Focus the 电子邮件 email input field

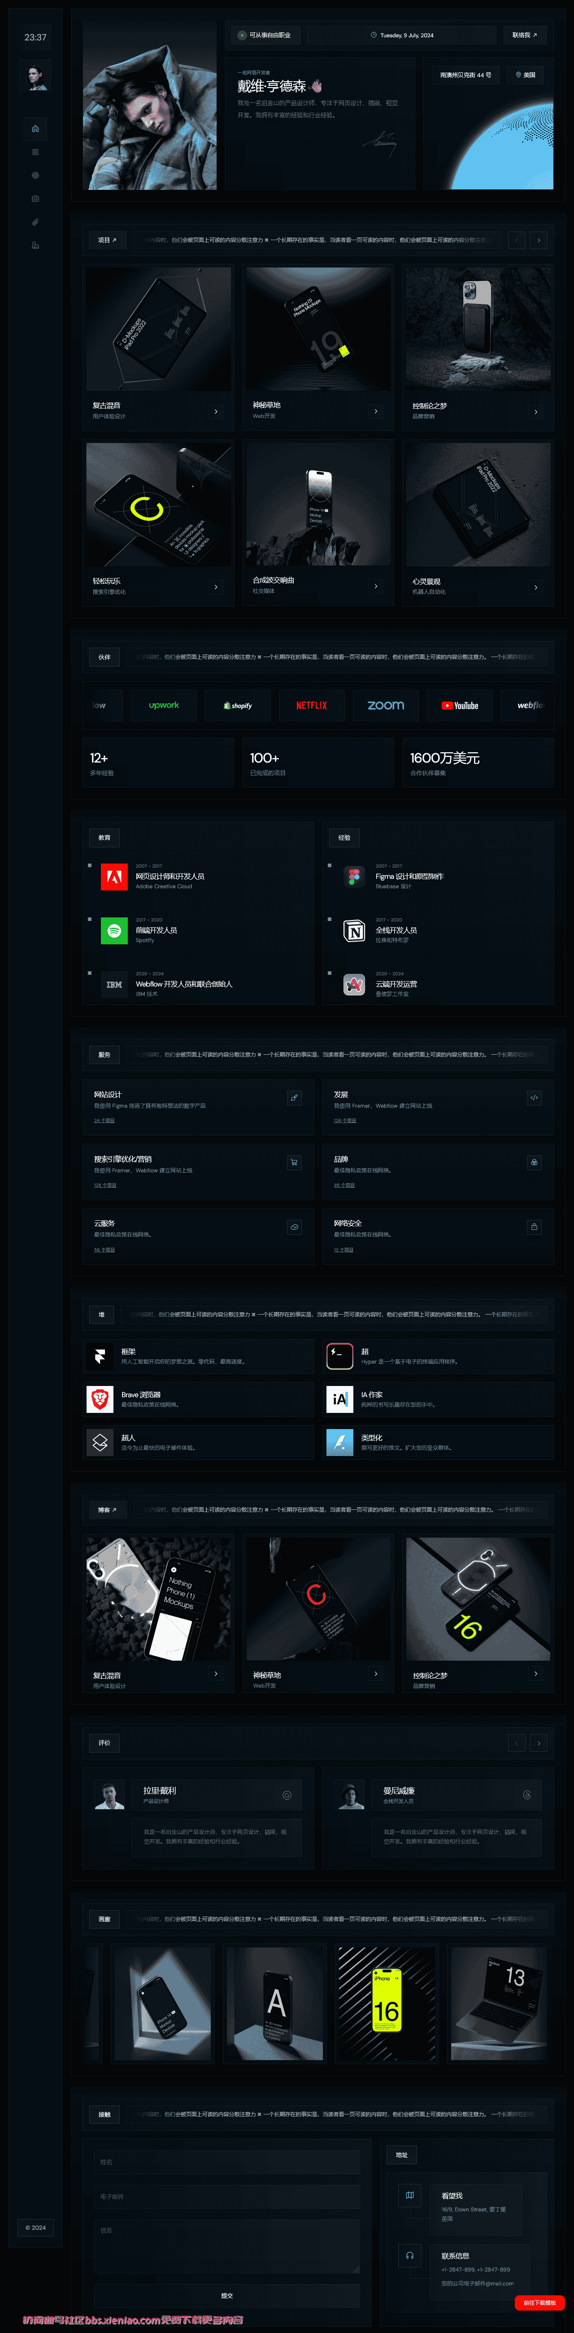(226, 2196)
